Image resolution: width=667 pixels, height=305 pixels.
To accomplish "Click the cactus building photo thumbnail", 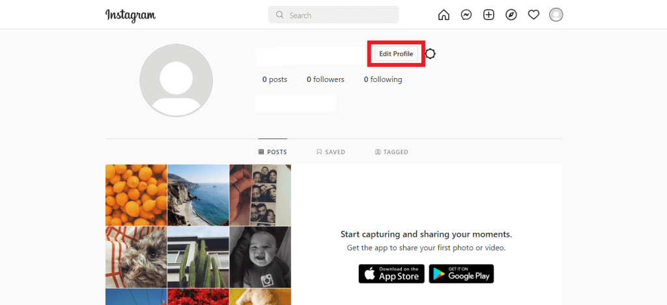I will 198,257.
